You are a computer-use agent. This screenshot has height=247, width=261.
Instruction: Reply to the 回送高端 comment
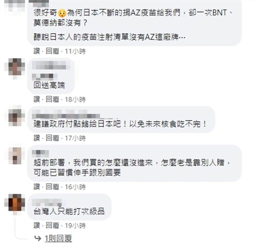(53, 99)
